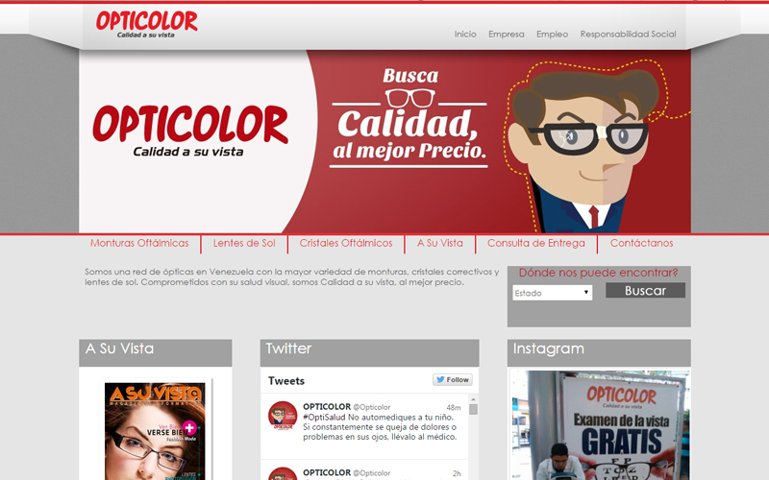Open the Cristales Oftálmicos tab
Image resolution: width=769 pixels, height=480 pixels.
(x=346, y=244)
